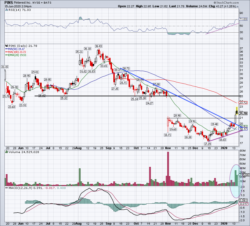Click the 36.10 price label
The image size is (250, 226).
pos(87,48)
